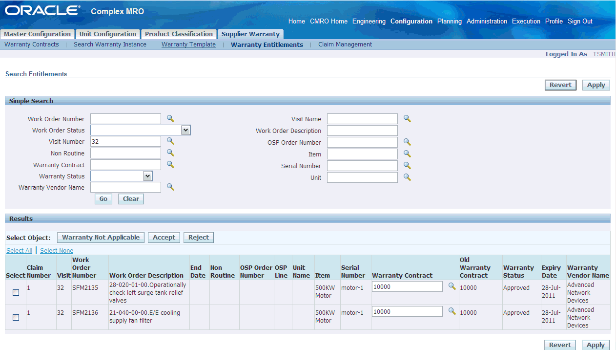Click the bottom Revert button
616x350 pixels.
click(x=560, y=345)
